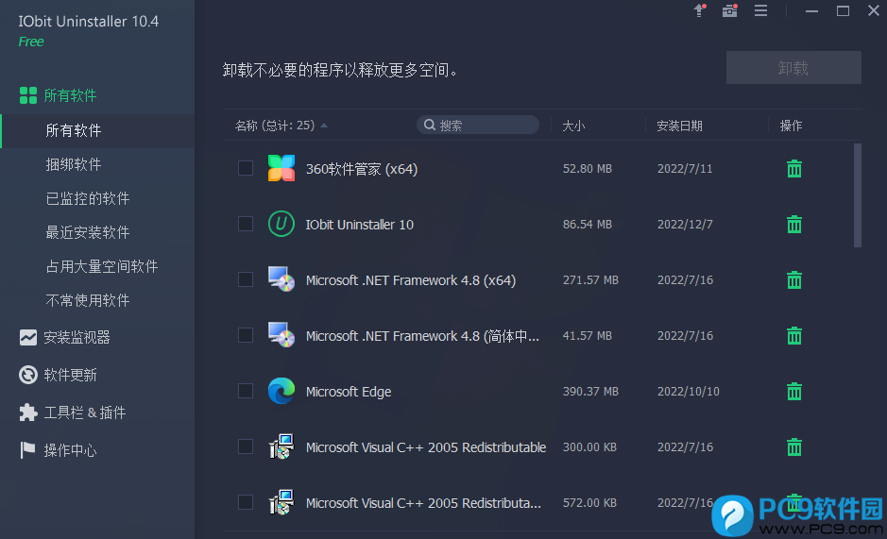Open the upgrade arrow notification icon
Image resolution: width=887 pixels, height=539 pixels.
700,10
